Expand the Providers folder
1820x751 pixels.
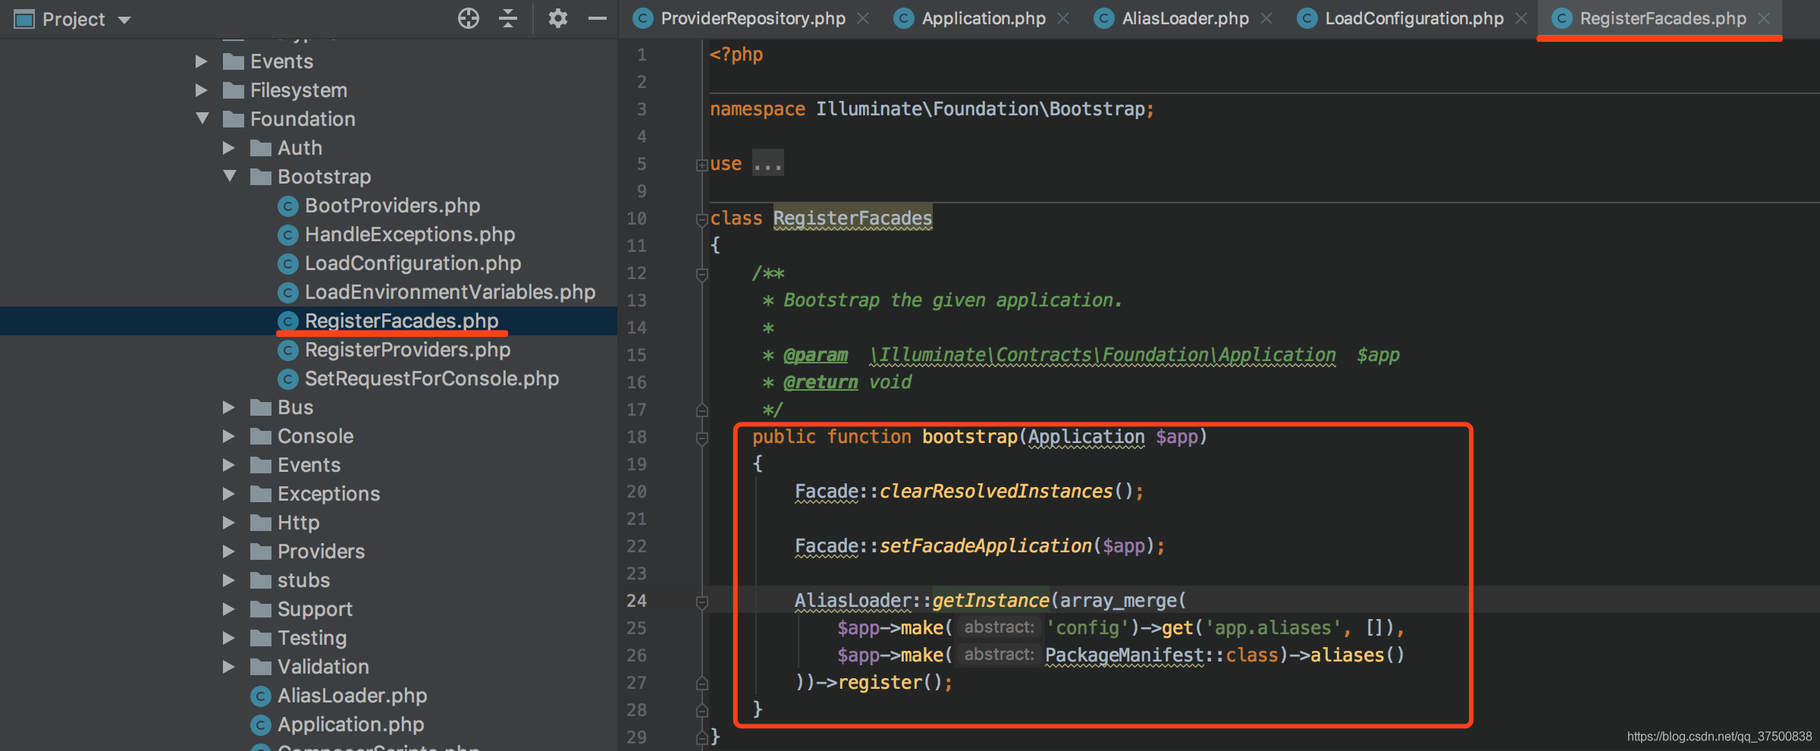coord(228,551)
